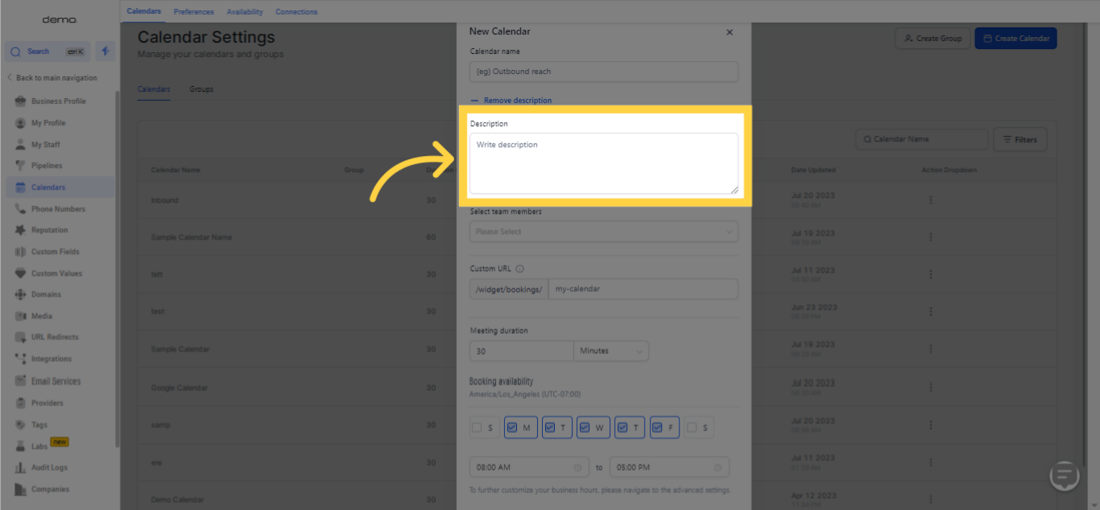The height and width of the screenshot is (510, 1100).
Task: Open the chat support widget icon
Action: click(1065, 475)
